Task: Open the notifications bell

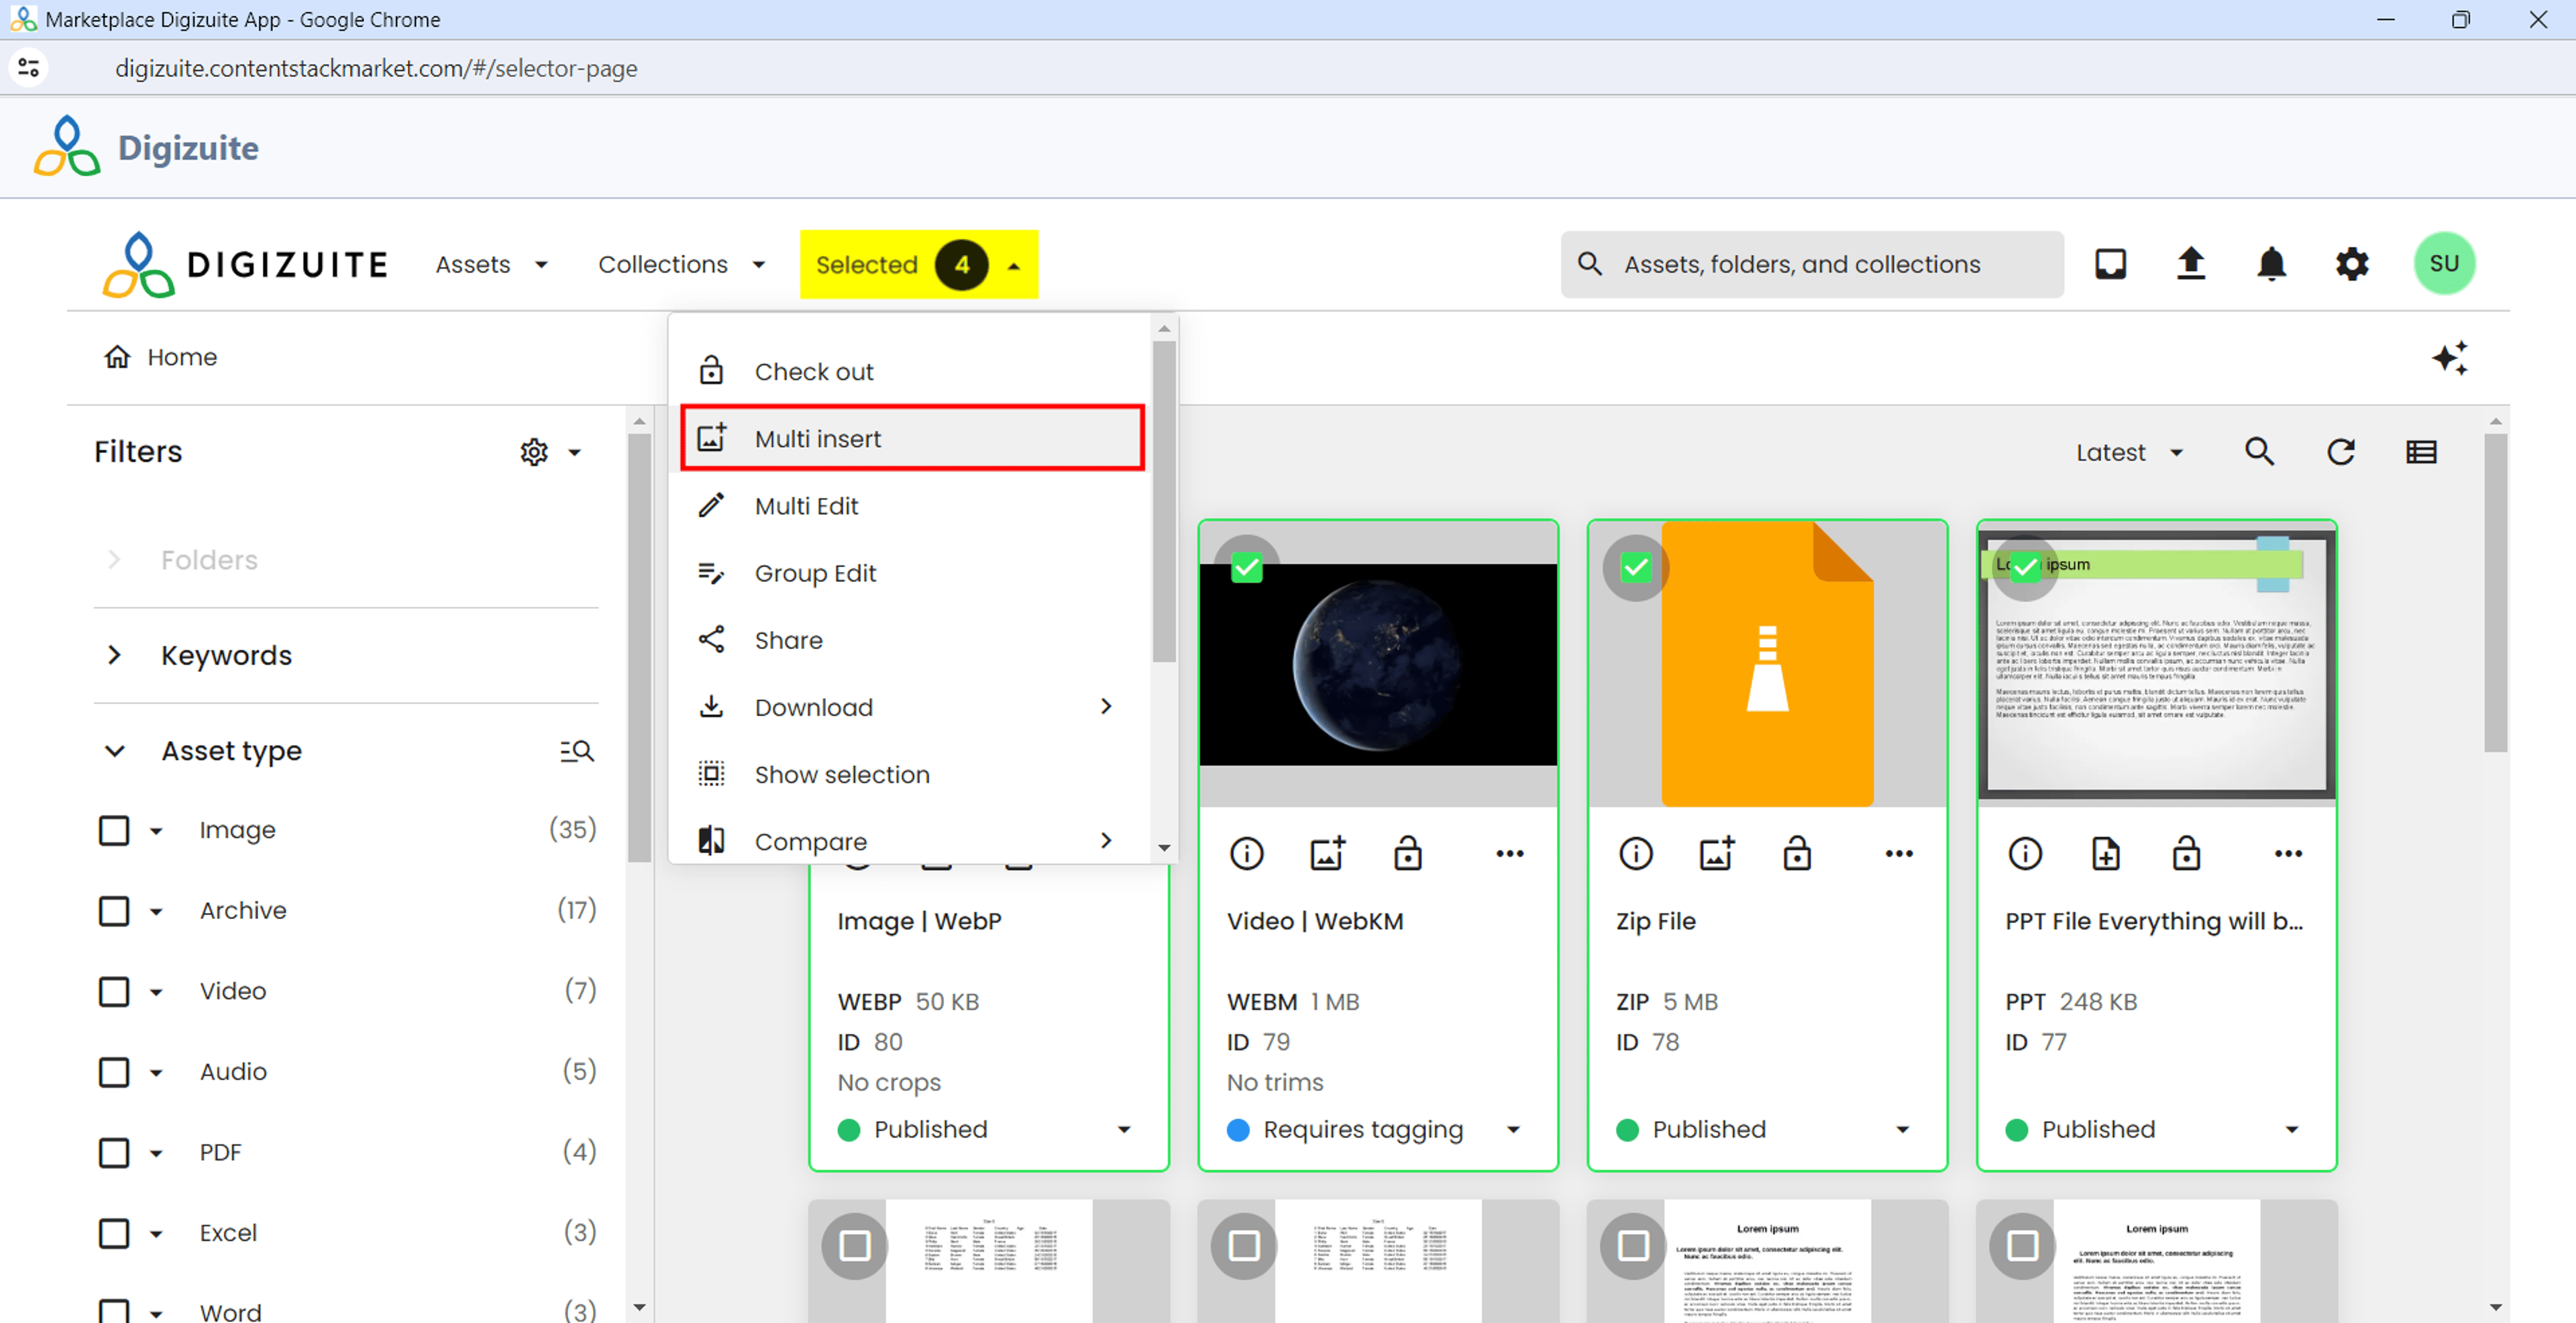Action: 2271,264
